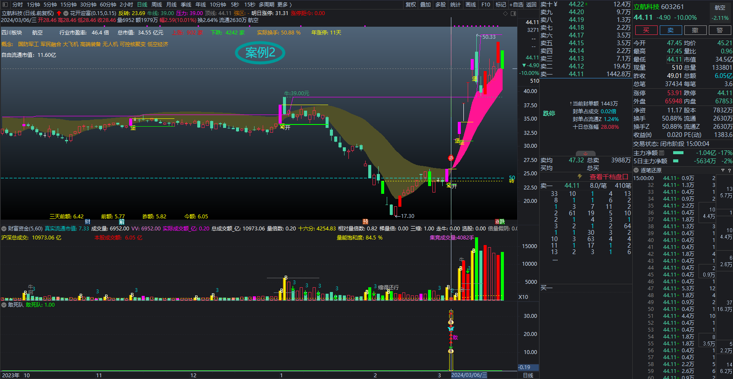This screenshot has height=379, width=733.
Task: Collapse the 花开迎富 indicator with the round arrow
Action: (x=66, y=13)
